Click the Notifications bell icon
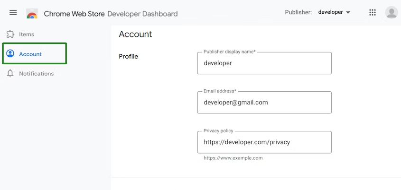The height and width of the screenshot is (190, 401). tap(10, 73)
